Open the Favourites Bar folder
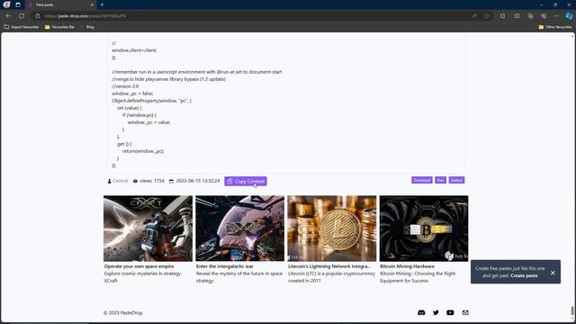This screenshot has height=324, width=576. coord(59,27)
